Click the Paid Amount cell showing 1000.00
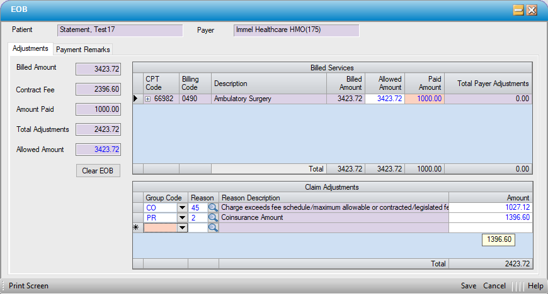 tap(424, 99)
